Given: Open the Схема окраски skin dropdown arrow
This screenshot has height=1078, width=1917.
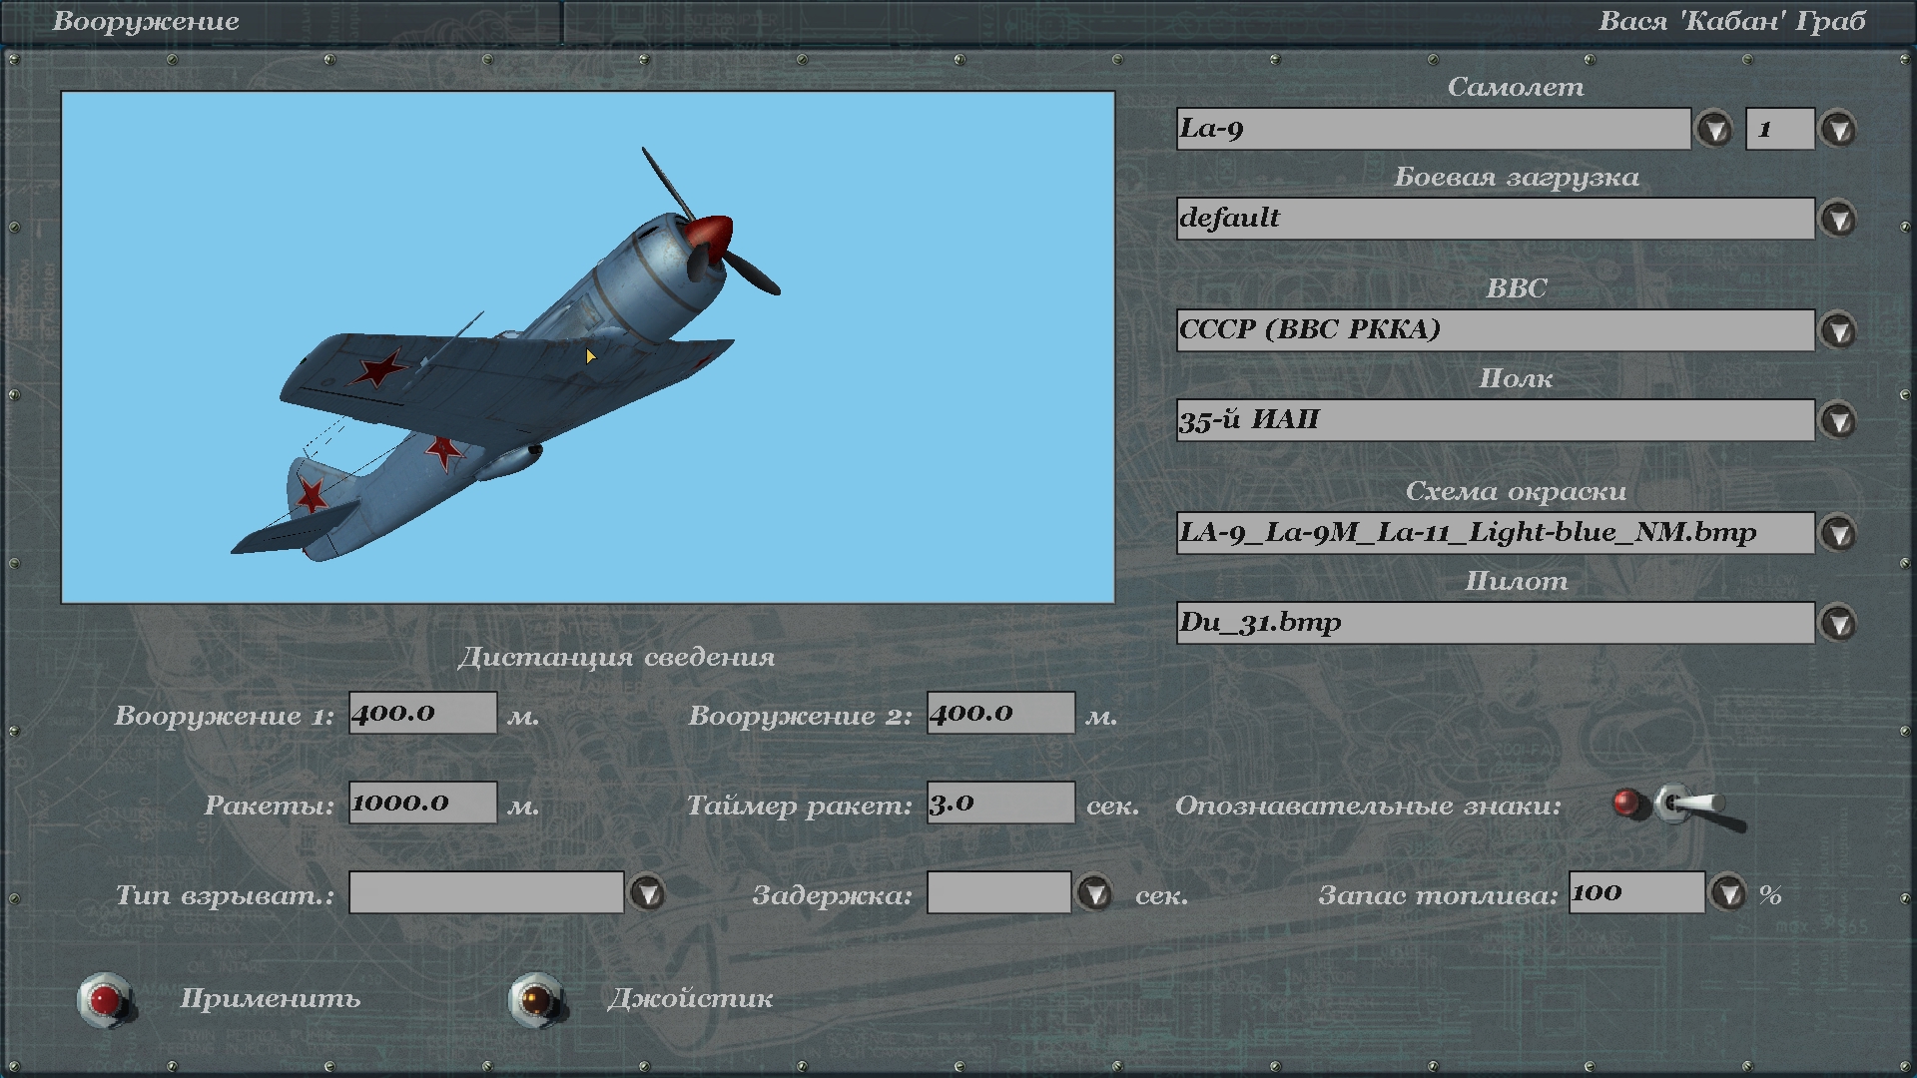Looking at the screenshot, I should click(x=1838, y=534).
